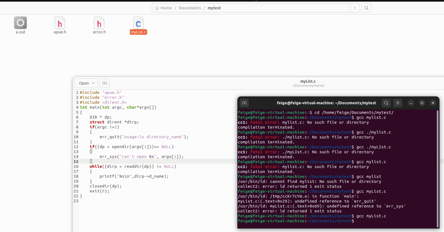Screen dimensions: 444x232
Task: Select the error.h header file icon
Action: [x=99, y=23]
